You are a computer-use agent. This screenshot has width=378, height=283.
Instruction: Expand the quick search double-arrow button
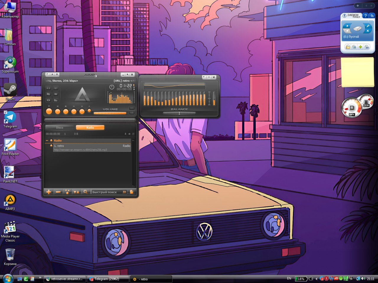tap(124, 192)
